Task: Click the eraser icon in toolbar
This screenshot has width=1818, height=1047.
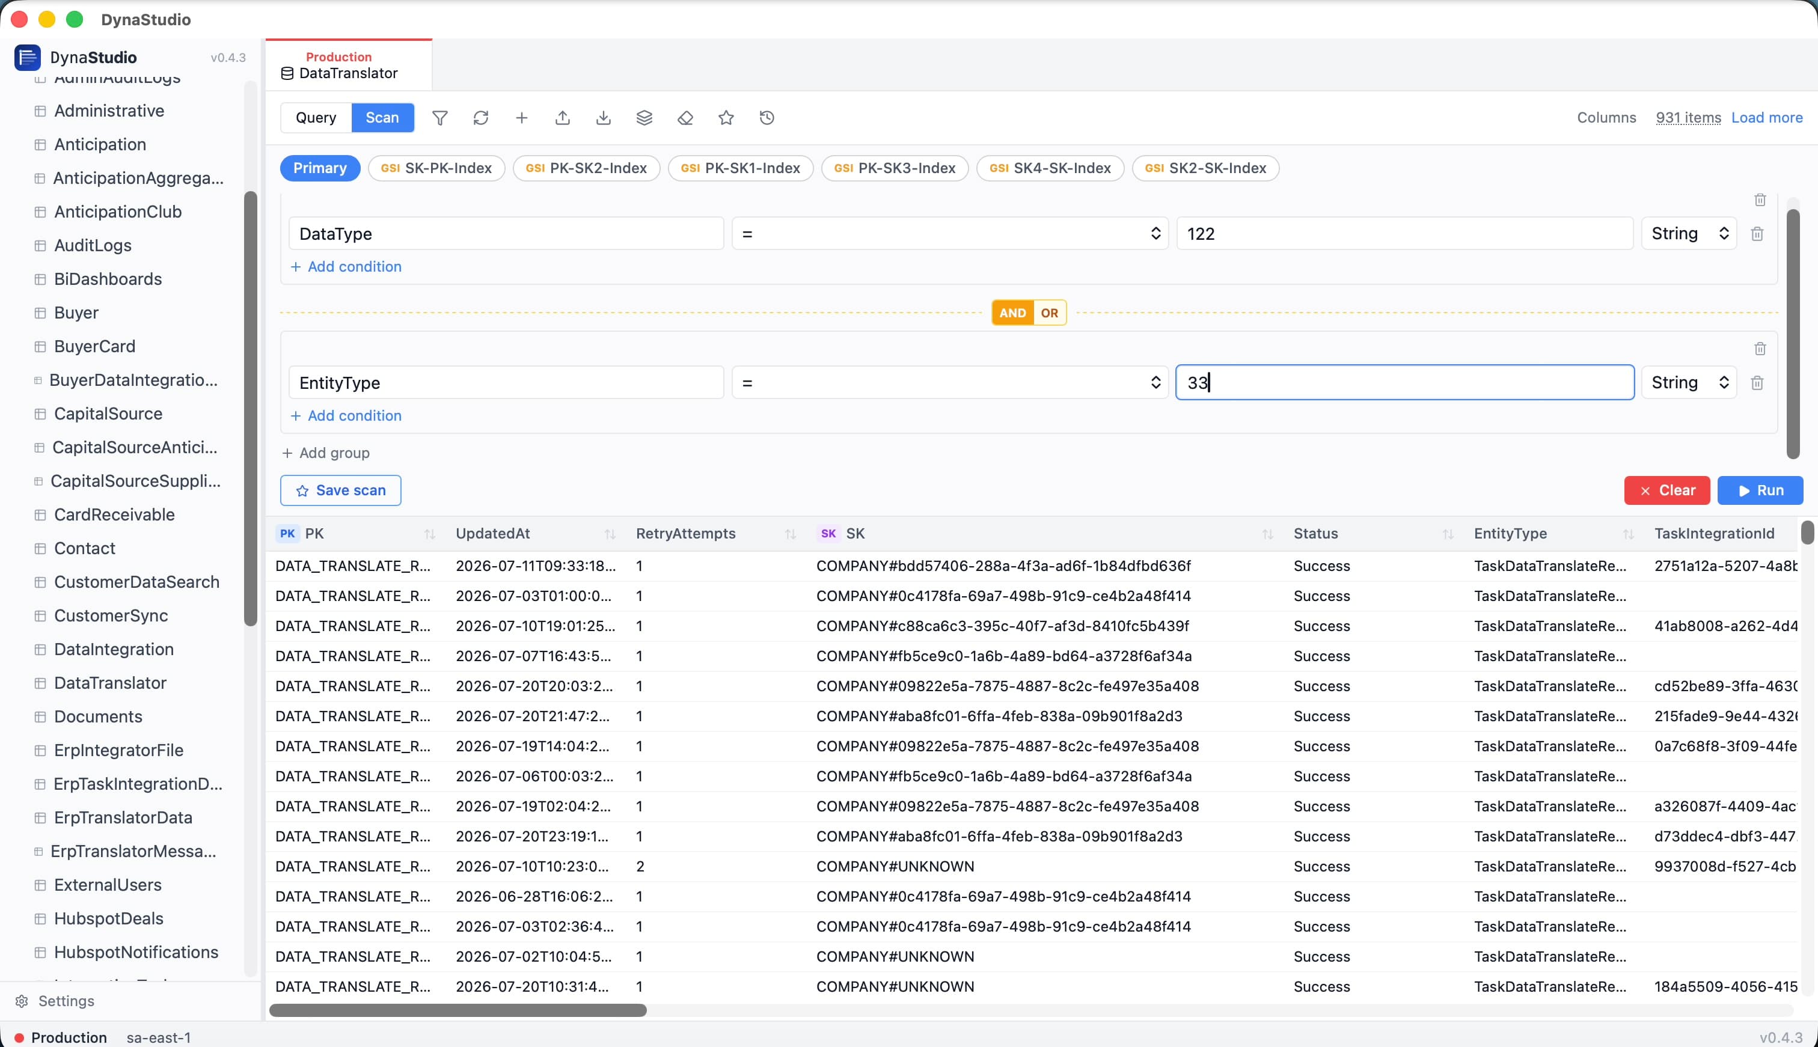Action: pyautogui.click(x=685, y=118)
